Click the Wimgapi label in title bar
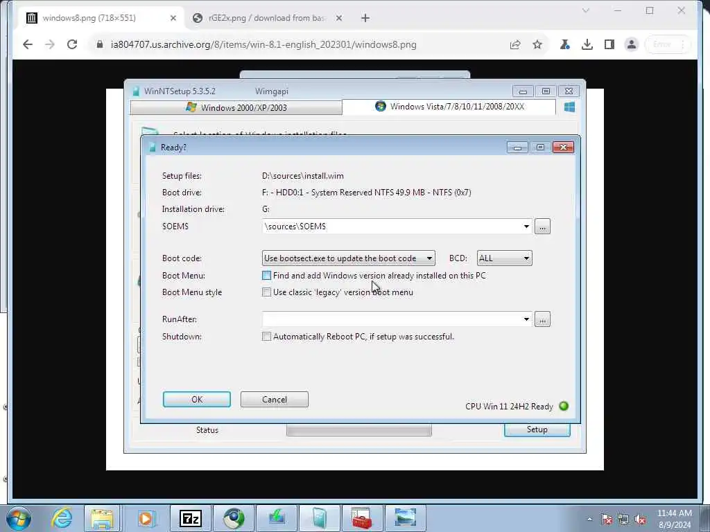The width and height of the screenshot is (710, 532). tap(272, 91)
